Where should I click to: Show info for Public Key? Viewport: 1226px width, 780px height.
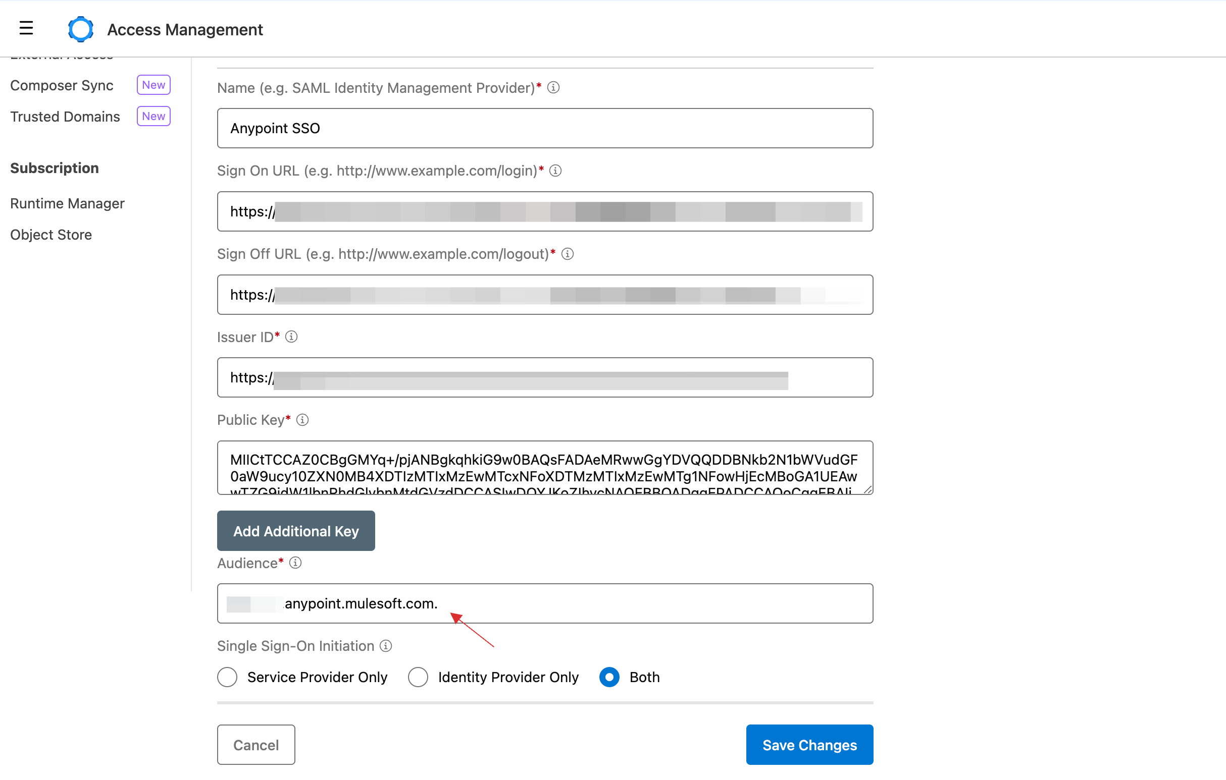[302, 420]
